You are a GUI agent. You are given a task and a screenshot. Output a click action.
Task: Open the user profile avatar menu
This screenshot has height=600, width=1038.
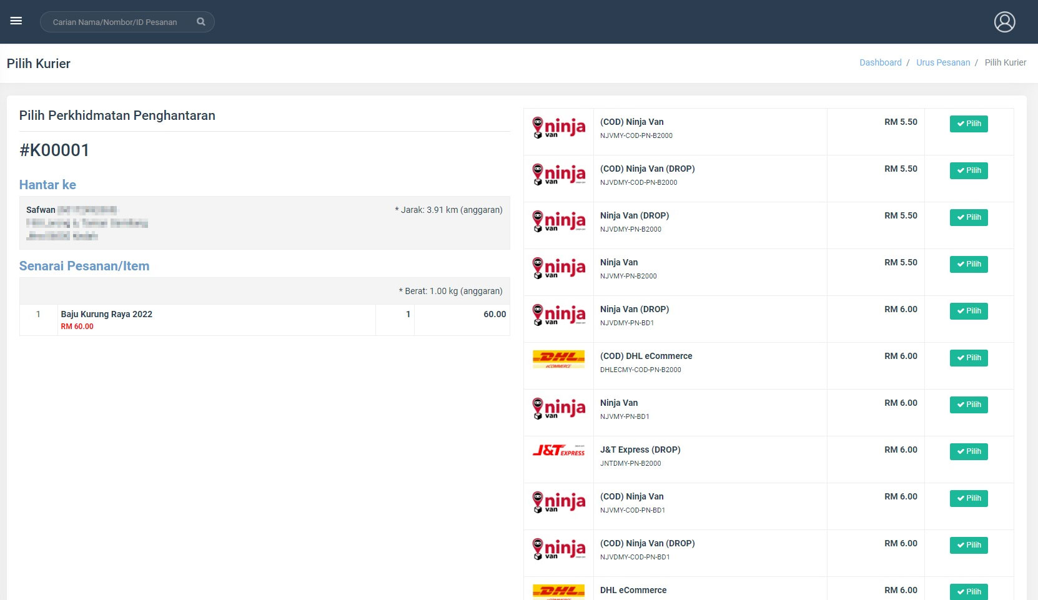[x=1004, y=22]
